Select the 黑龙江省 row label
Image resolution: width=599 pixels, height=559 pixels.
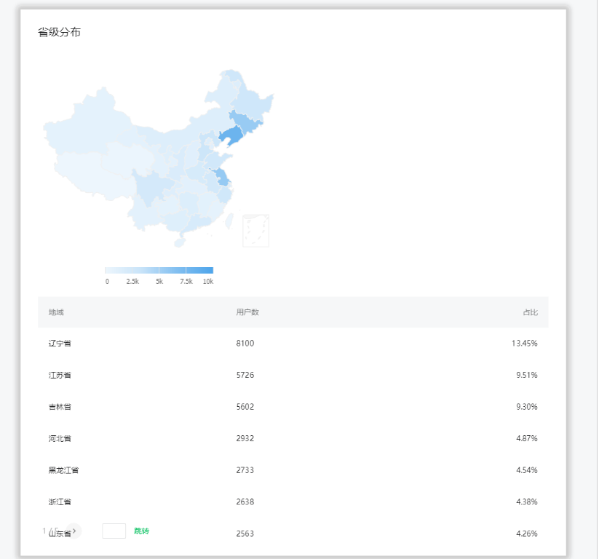click(64, 470)
